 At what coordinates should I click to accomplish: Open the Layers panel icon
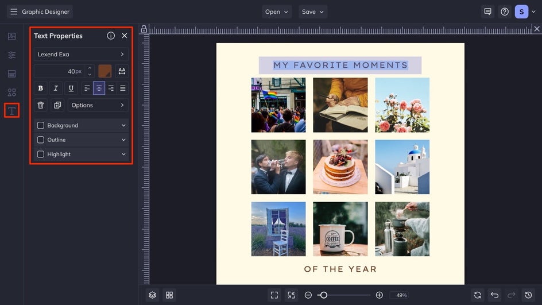152,295
